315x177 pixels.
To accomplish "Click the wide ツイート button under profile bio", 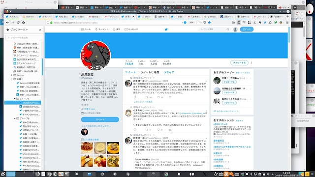I will (x=100, y=119).
